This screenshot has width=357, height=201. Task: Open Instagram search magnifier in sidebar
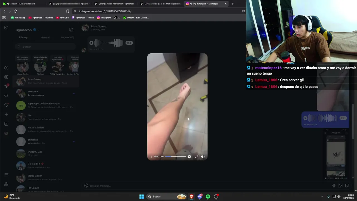point(6,96)
